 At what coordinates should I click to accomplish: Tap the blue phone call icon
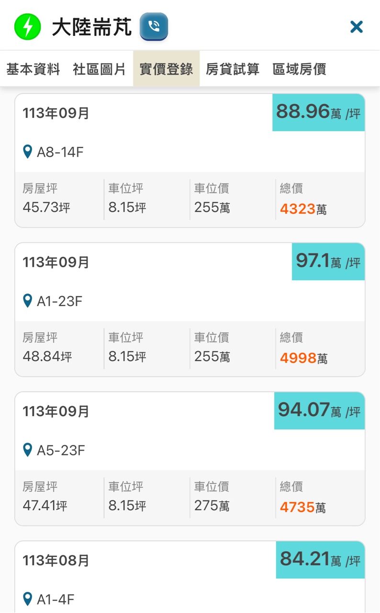point(154,27)
